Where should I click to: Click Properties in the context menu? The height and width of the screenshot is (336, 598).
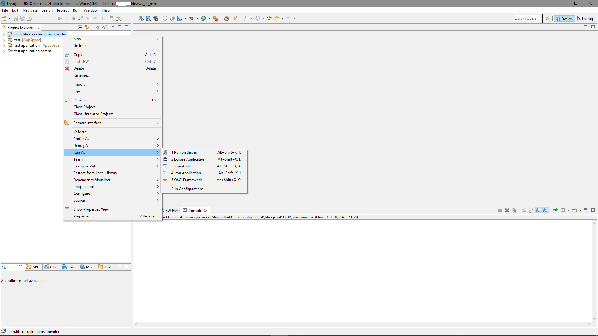pos(113,216)
